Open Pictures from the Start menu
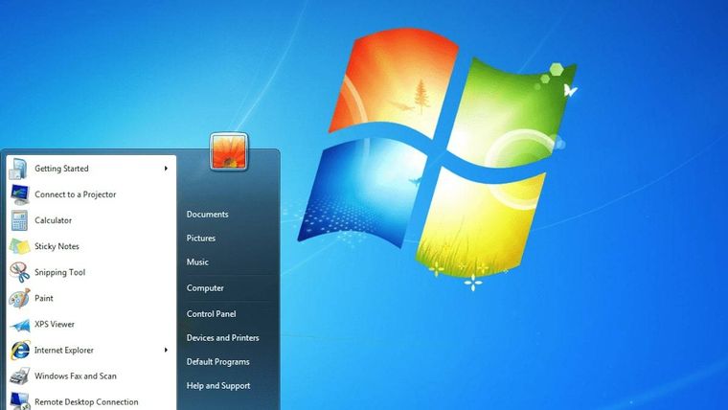Viewport: 728px width, 410px height. [x=201, y=238]
